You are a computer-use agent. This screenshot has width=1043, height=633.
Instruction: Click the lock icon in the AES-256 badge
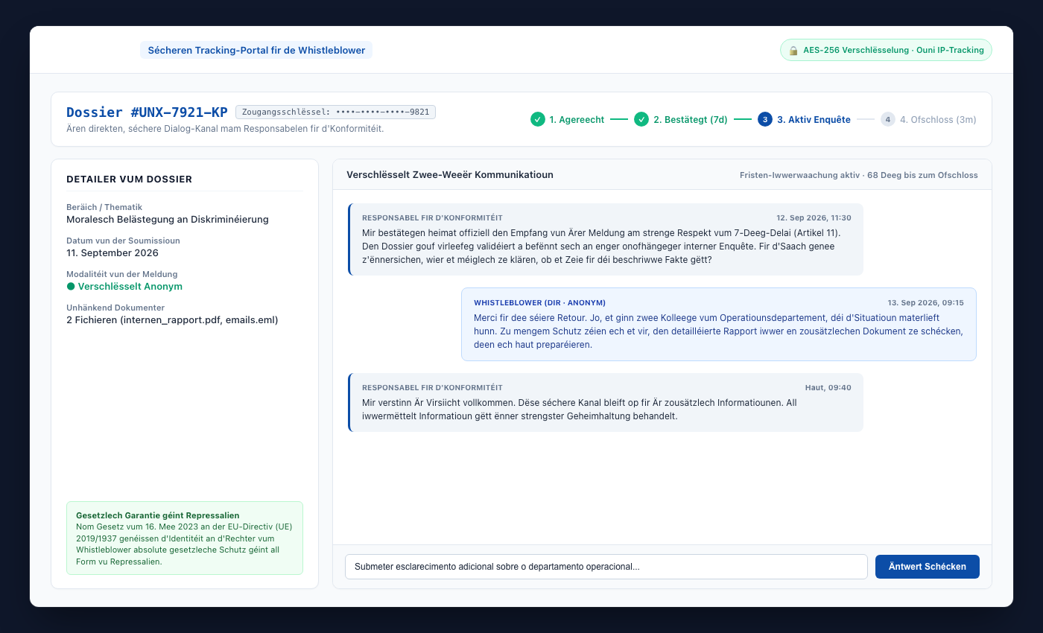tap(794, 50)
